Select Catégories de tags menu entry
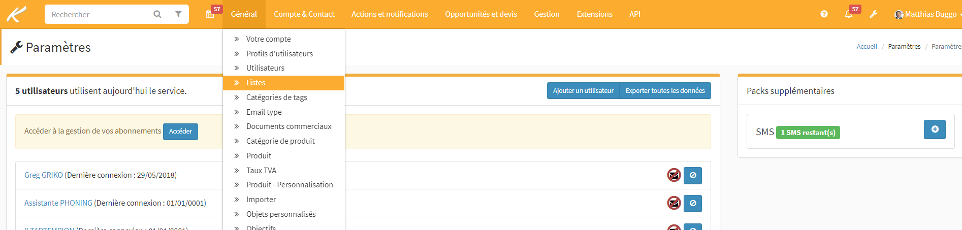Screen dimensions: 962x230 tap(283, 97)
